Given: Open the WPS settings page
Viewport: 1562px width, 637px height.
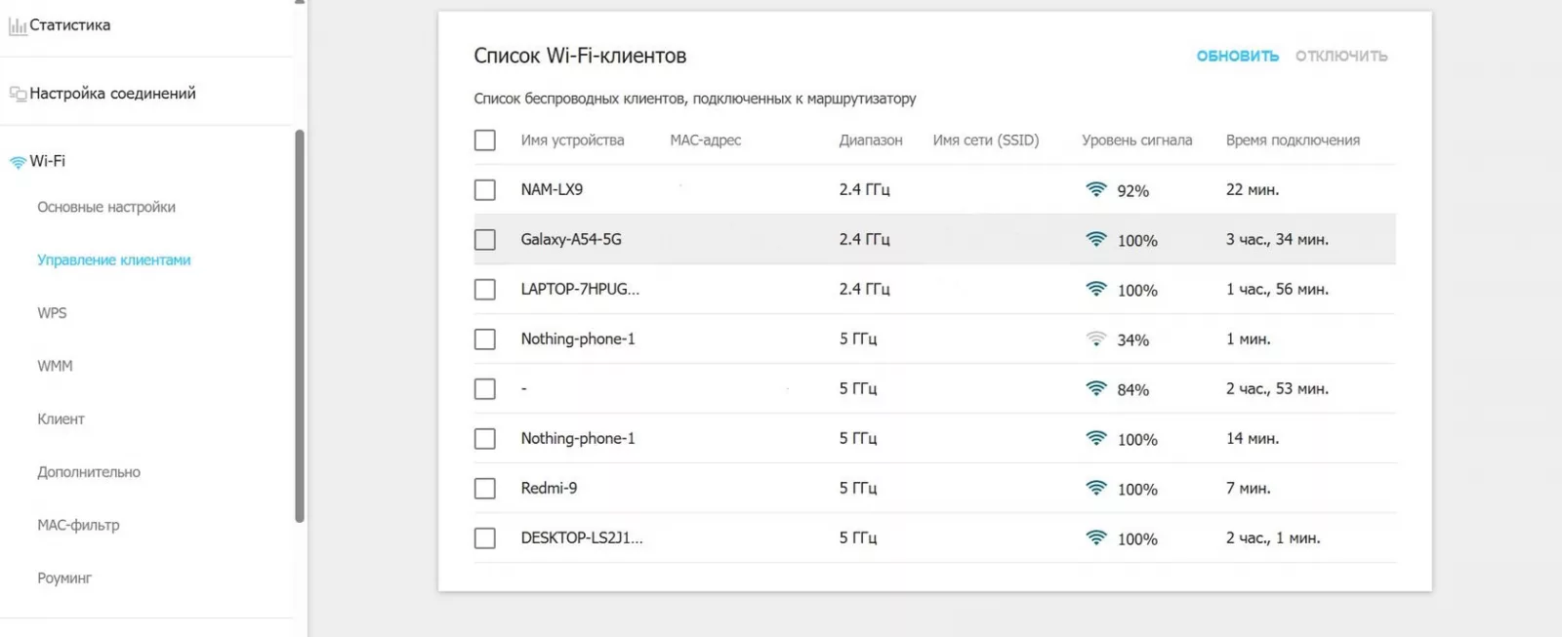Looking at the screenshot, I should 53,313.
